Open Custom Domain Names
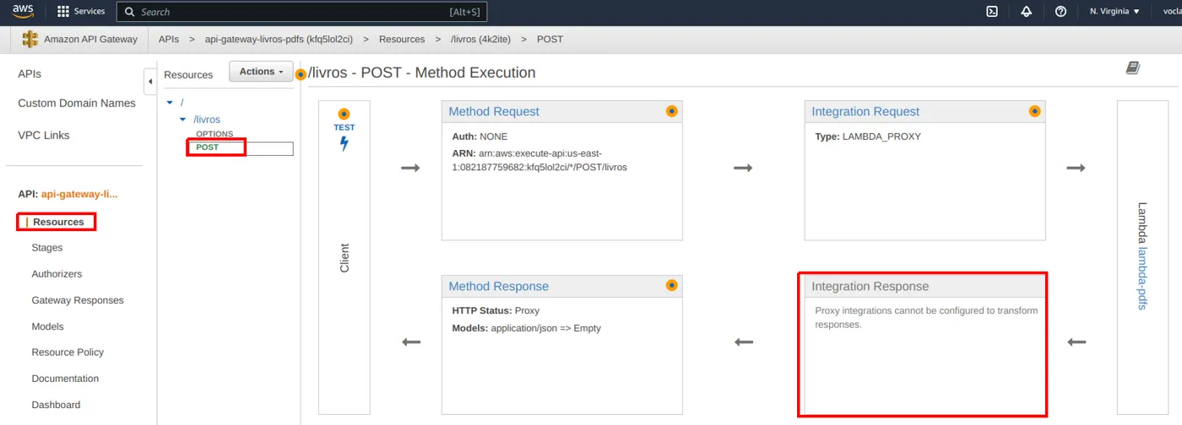The height and width of the screenshot is (425, 1182). [x=77, y=103]
